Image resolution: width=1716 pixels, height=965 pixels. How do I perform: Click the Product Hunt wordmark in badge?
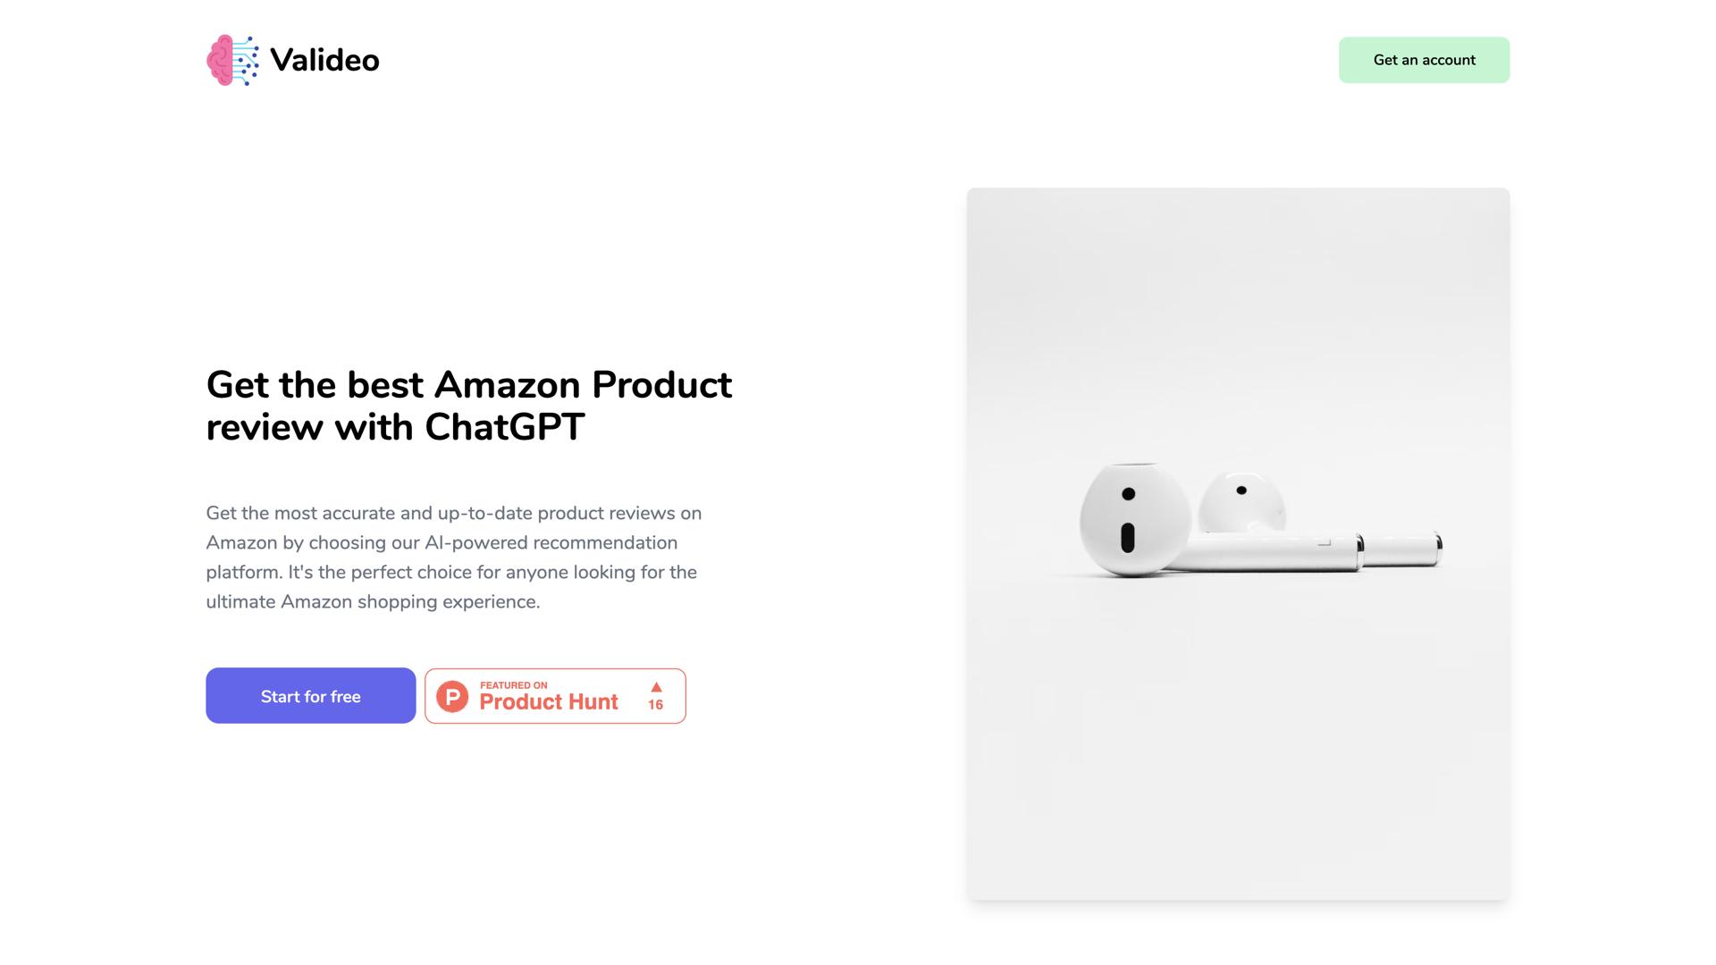[x=548, y=702]
